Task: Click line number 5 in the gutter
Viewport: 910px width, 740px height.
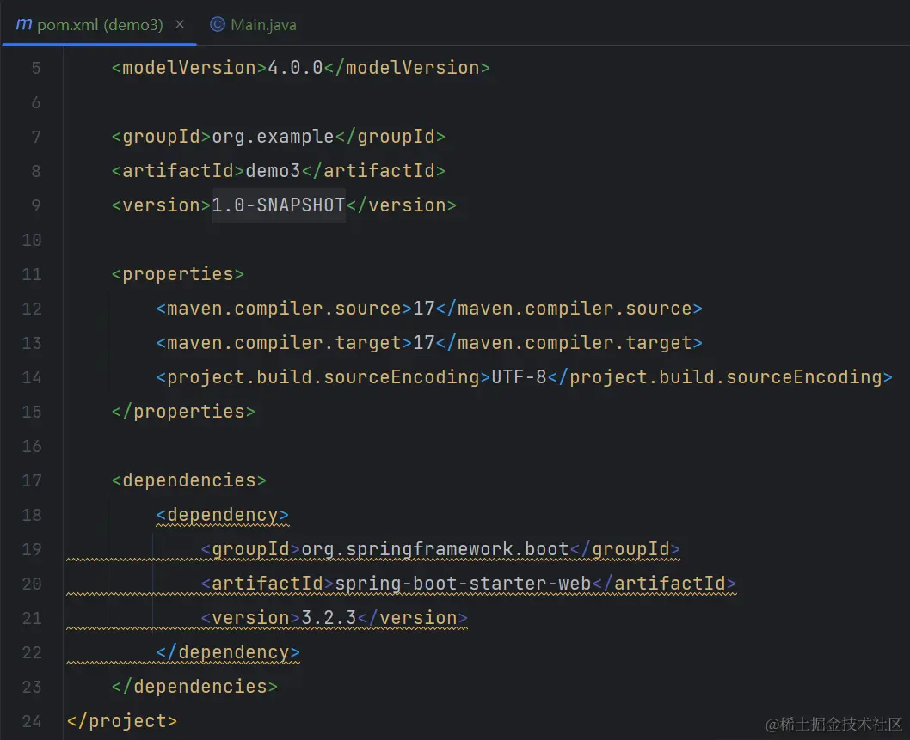Action: click(36, 69)
